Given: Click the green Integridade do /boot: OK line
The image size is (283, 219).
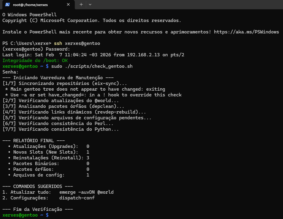Looking at the screenshot, I should pyautogui.click(x=35, y=61).
